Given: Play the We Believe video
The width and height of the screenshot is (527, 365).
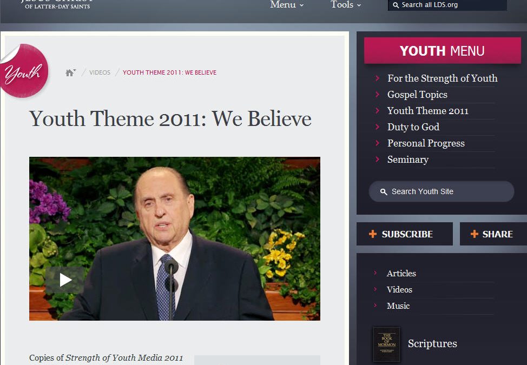Looking at the screenshot, I should coord(65,280).
